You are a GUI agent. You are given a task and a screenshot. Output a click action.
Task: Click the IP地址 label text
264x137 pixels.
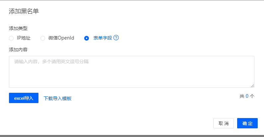click(x=24, y=38)
